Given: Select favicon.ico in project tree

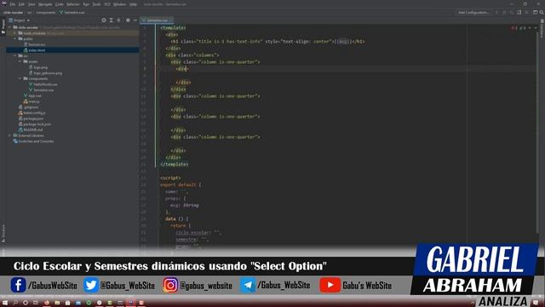Looking at the screenshot, I should pyautogui.click(x=35, y=44).
